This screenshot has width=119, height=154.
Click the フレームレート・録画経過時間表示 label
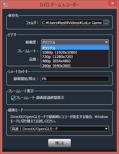40,98
